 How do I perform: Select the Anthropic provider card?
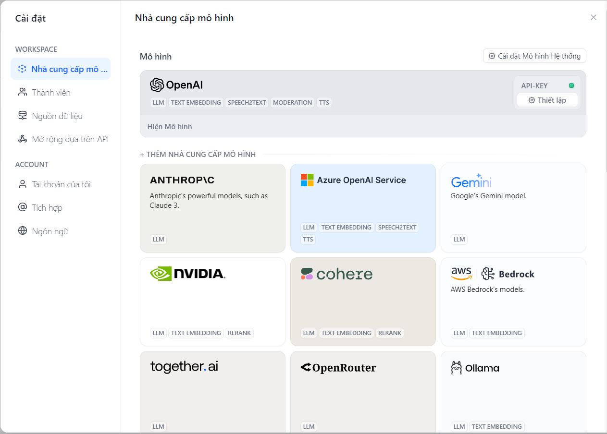[x=212, y=208]
